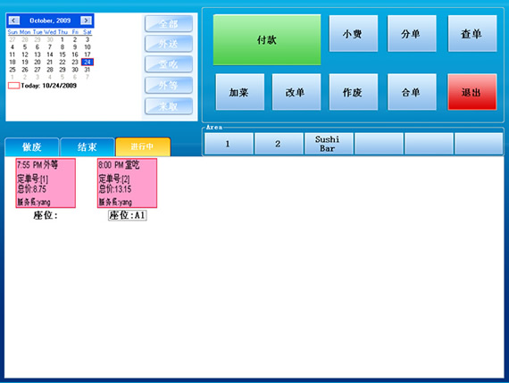Switch to the 做废 tab
509x383 pixels.
pyautogui.click(x=32, y=147)
